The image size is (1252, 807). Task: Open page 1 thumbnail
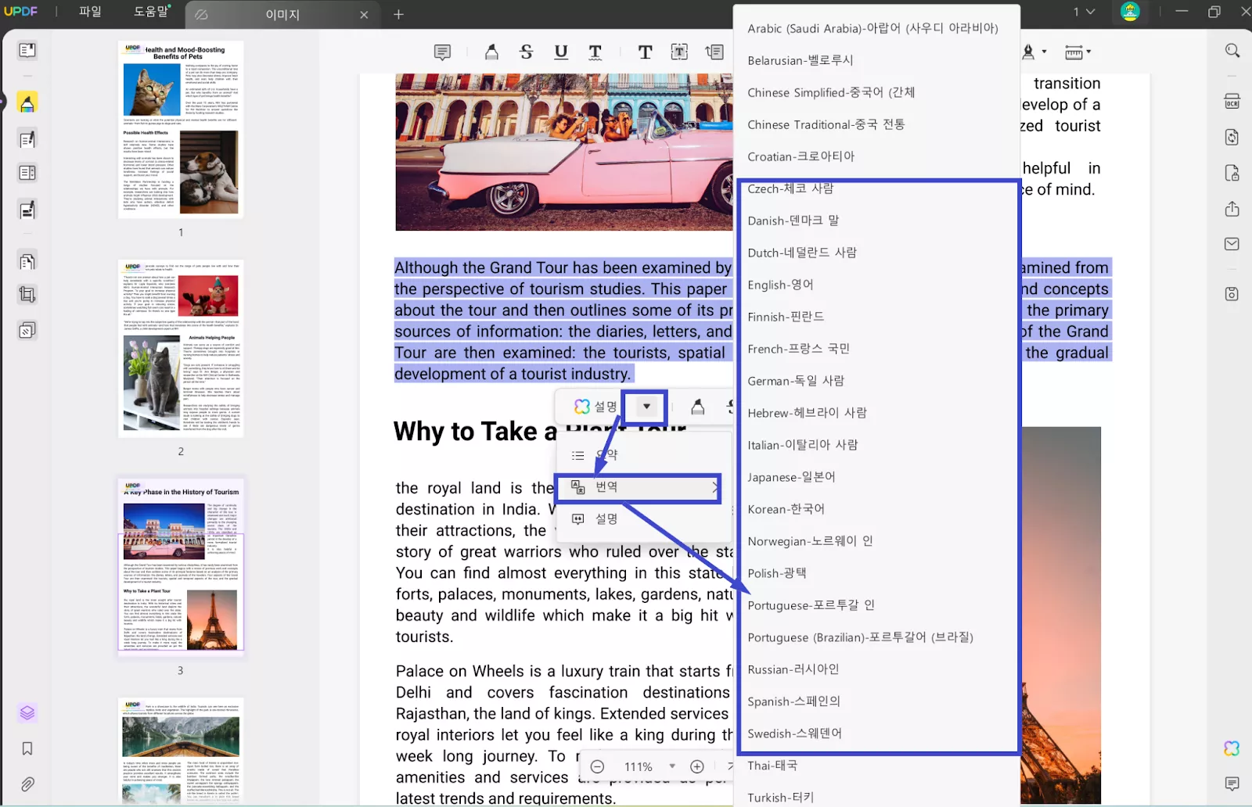point(181,129)
